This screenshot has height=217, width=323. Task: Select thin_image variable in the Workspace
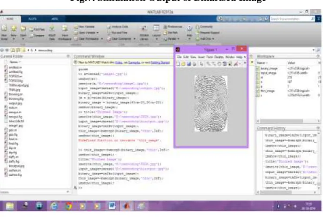pyautogui.click(x=267, y=91)
